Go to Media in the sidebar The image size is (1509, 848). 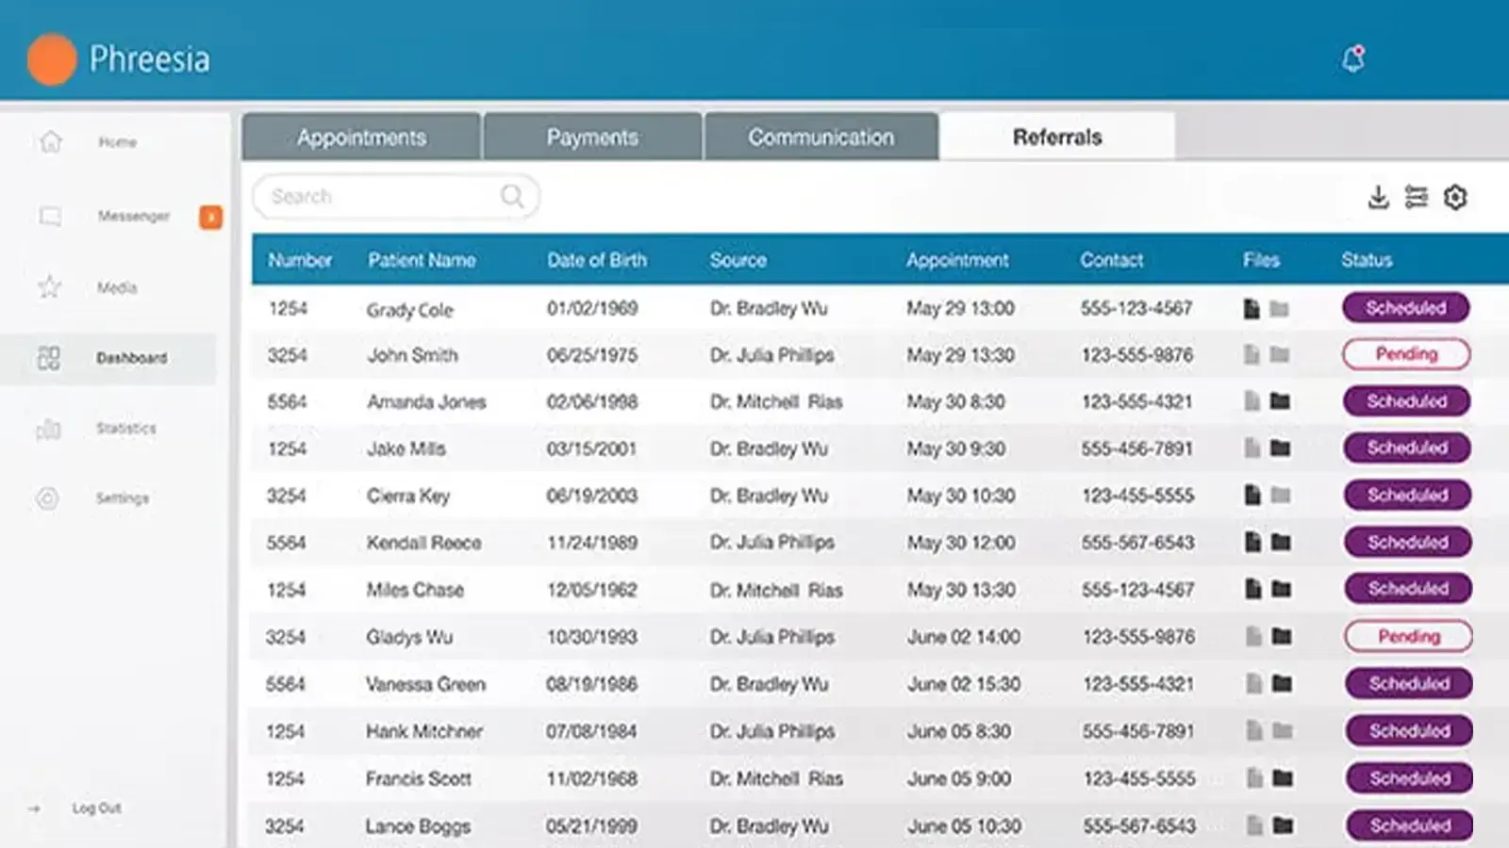pyautogui.click(x=117, y=287)
